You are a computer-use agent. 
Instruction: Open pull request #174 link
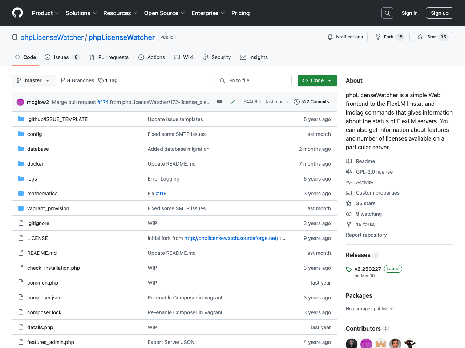pyautogui.click(x=103, y=102)
